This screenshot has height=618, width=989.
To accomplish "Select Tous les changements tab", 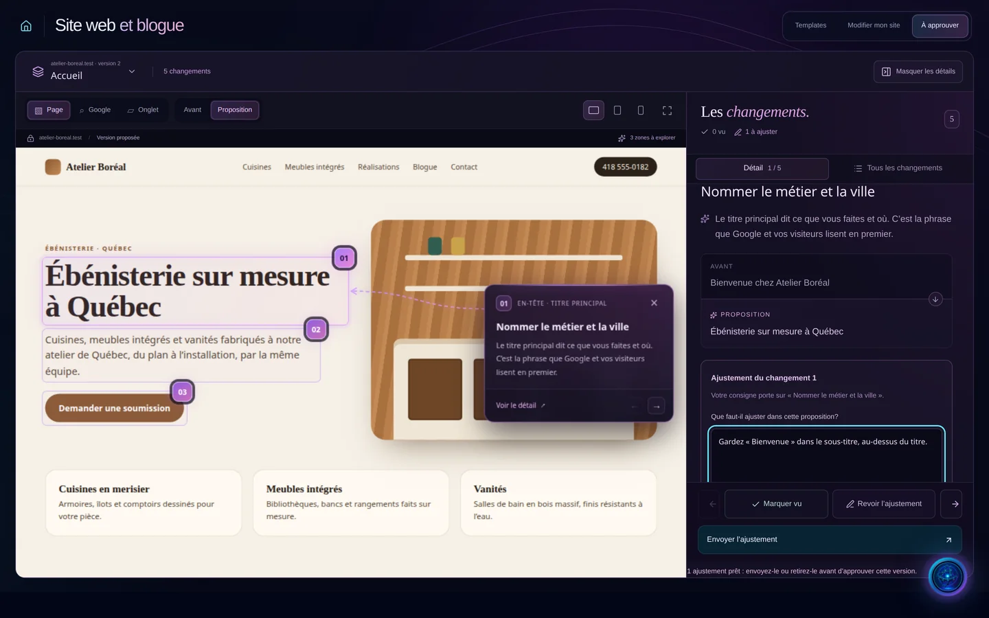I will point(898,168).
